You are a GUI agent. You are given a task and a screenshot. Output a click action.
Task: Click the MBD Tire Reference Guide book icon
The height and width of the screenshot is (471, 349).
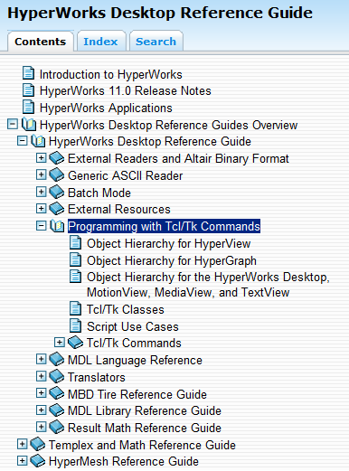click(56, 393)
